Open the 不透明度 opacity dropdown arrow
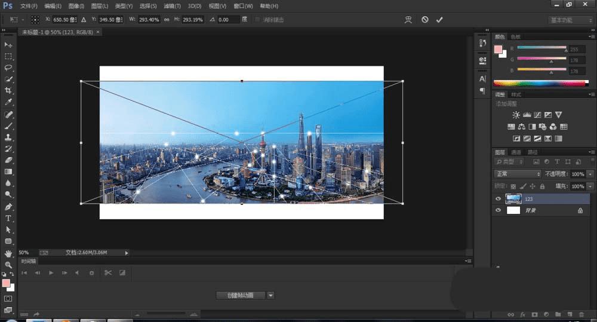The width and height of the screenshot is (597, 322). tap(590, 174)
